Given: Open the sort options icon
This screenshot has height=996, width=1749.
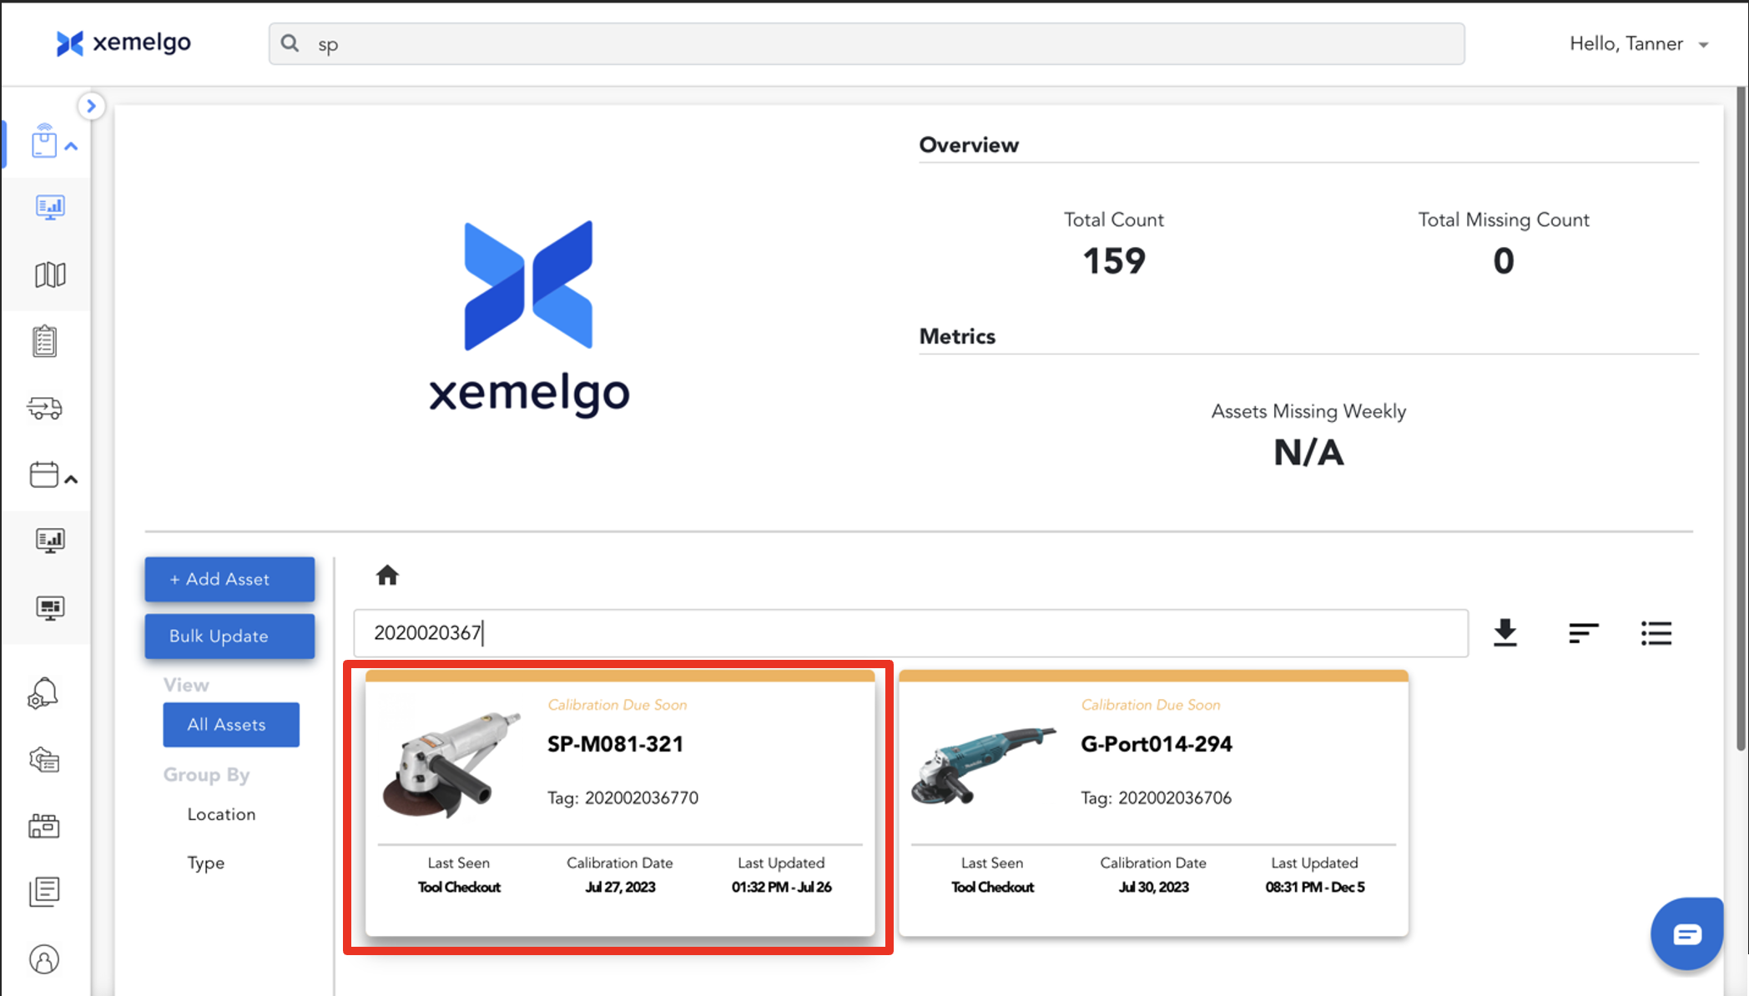Looking at the screenshot, I should (x=1583, y=633).
